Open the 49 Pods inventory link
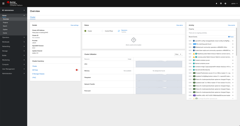This screenshot has width=240, height=126. coord(35,70)
